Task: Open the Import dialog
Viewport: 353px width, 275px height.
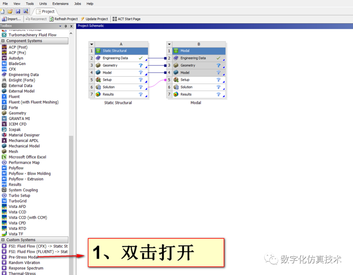Action: (11, 19)
